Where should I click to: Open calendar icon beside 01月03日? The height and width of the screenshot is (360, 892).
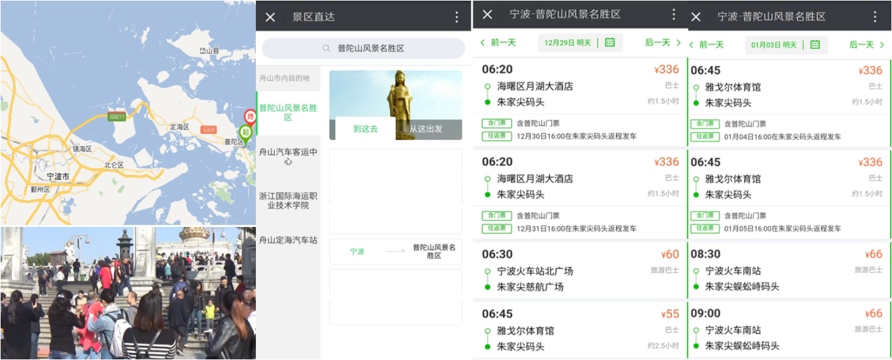815,45
